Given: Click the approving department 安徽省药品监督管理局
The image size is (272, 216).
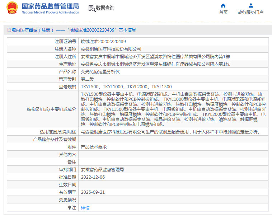Looking at the screenshot, I should (102, 169).
